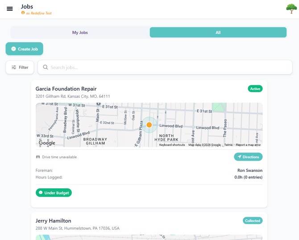The image size is (299, 240).
Task: Click the plus icon in Create Job
Action: click(13, 49)
